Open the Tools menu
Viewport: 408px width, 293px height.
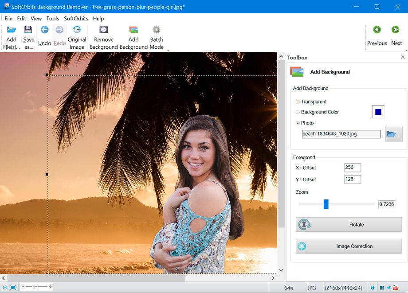point(52,19)
